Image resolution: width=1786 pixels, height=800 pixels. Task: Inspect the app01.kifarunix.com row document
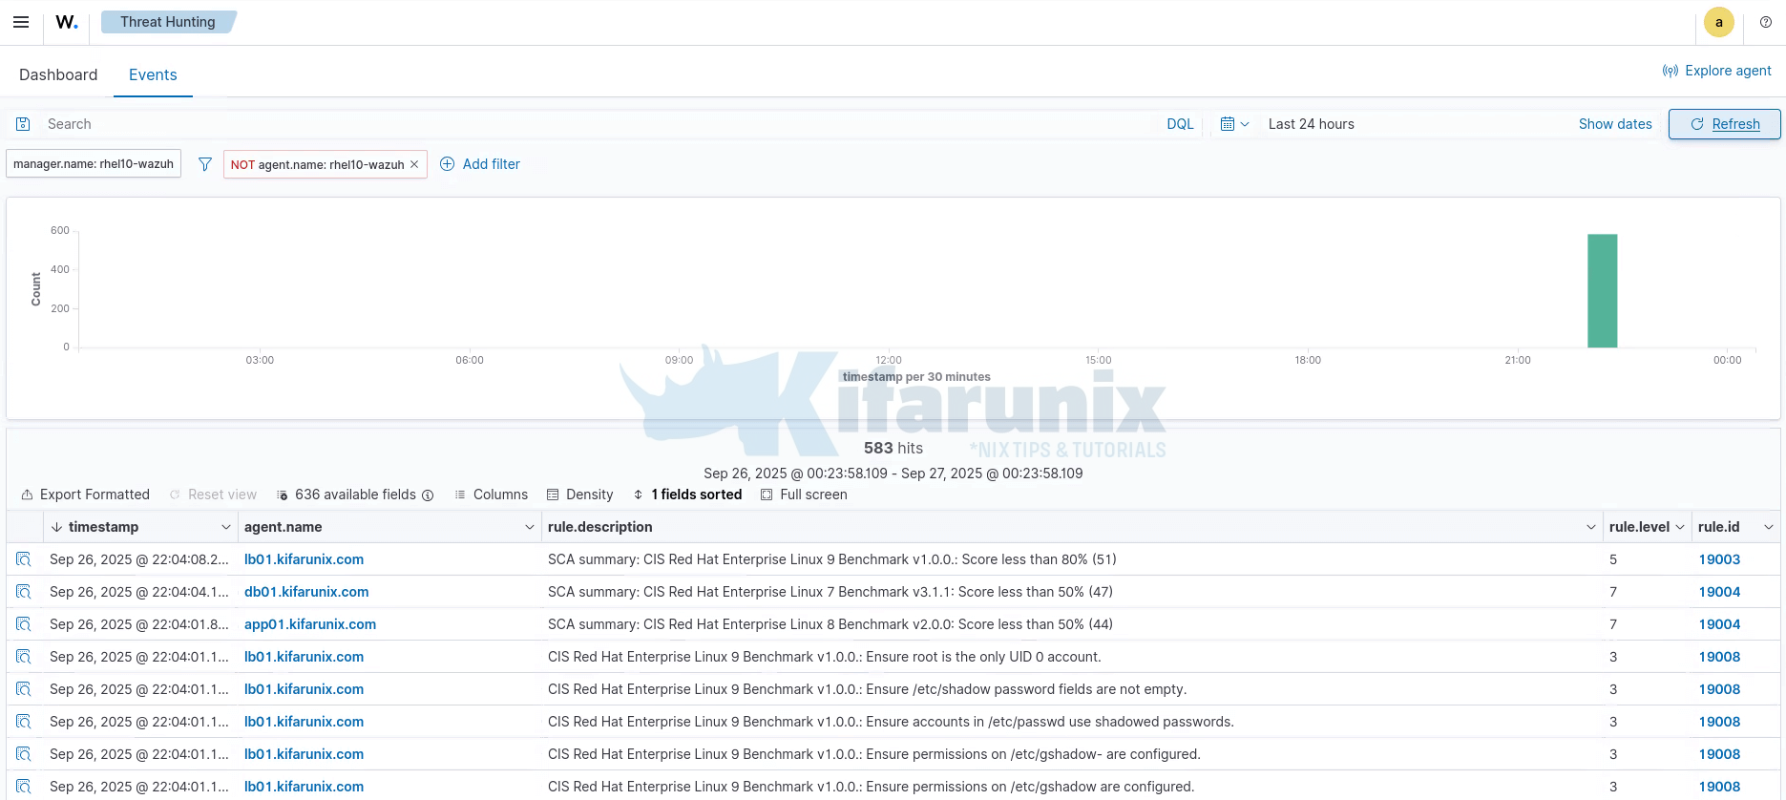click(24, 624)
